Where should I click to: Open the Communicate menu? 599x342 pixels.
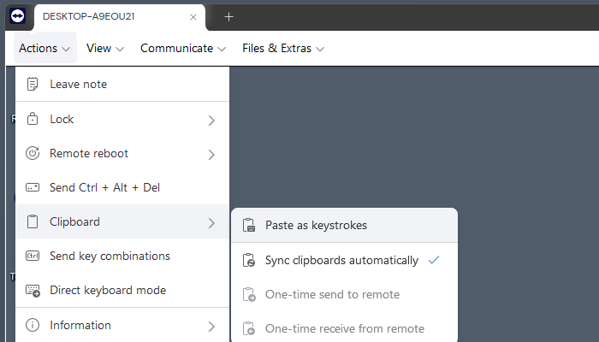(x=182, y=49)
